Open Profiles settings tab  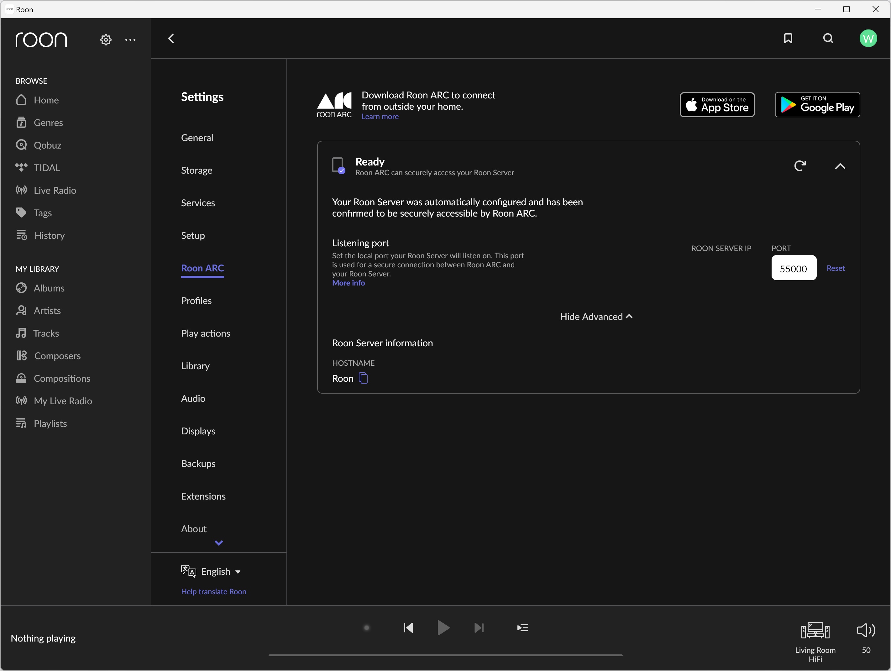(x=196, y=301)
